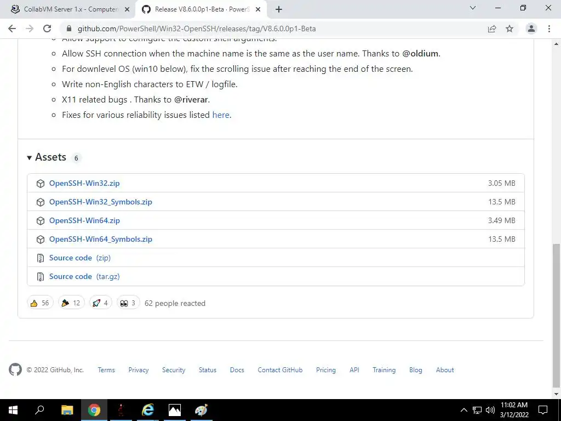Click package icon beside OpenSSH-Win64.zip

click(41, 221)
